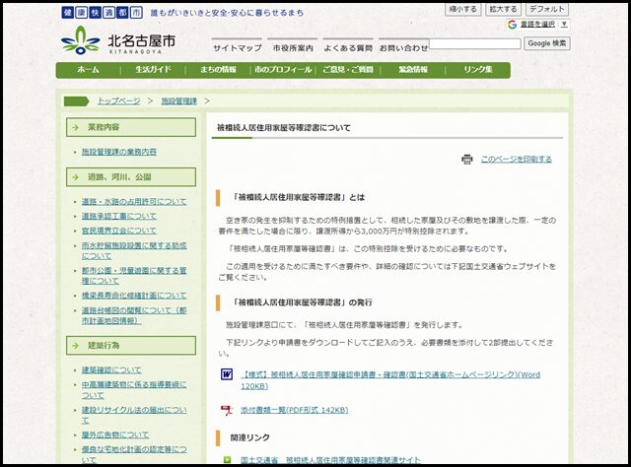This screenshot has width=631, height=467.
Task: Open 優良な宅地化計画の認定等について link
Action: 134,454
